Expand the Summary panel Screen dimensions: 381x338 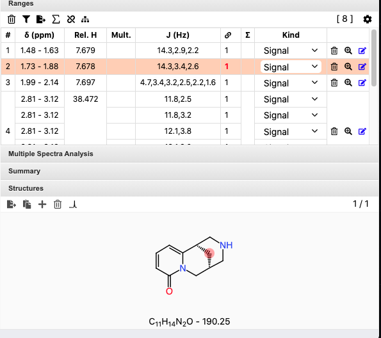point(190,171)
